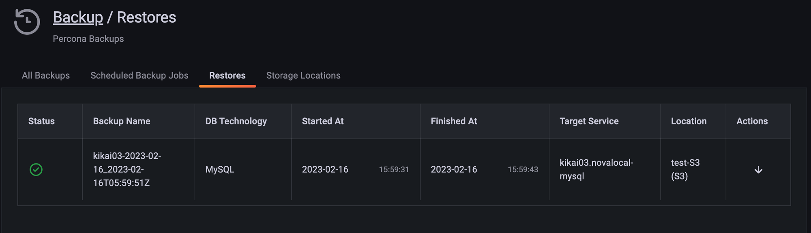This screenshot has width=811, height=233.
Task: Click the Finished At column header
Action: click(454, 121)
